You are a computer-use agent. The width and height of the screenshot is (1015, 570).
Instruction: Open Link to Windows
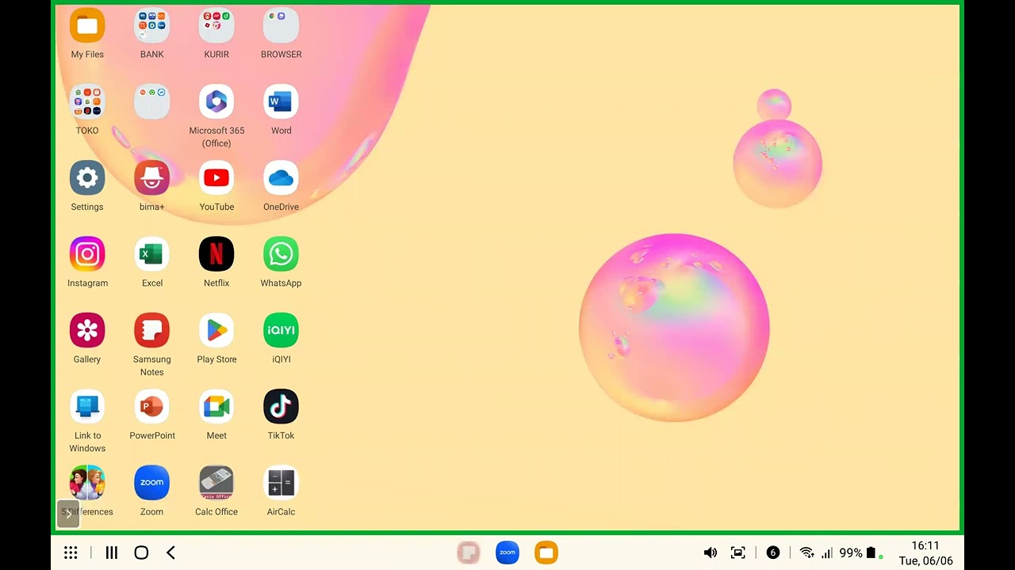87,407
